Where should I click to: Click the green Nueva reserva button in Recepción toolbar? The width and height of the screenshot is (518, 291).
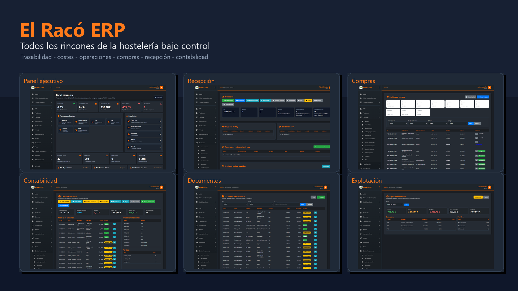click(x=228, y=101)
